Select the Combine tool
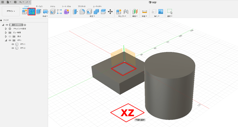 pyautogui.click(x=96, y=12)
